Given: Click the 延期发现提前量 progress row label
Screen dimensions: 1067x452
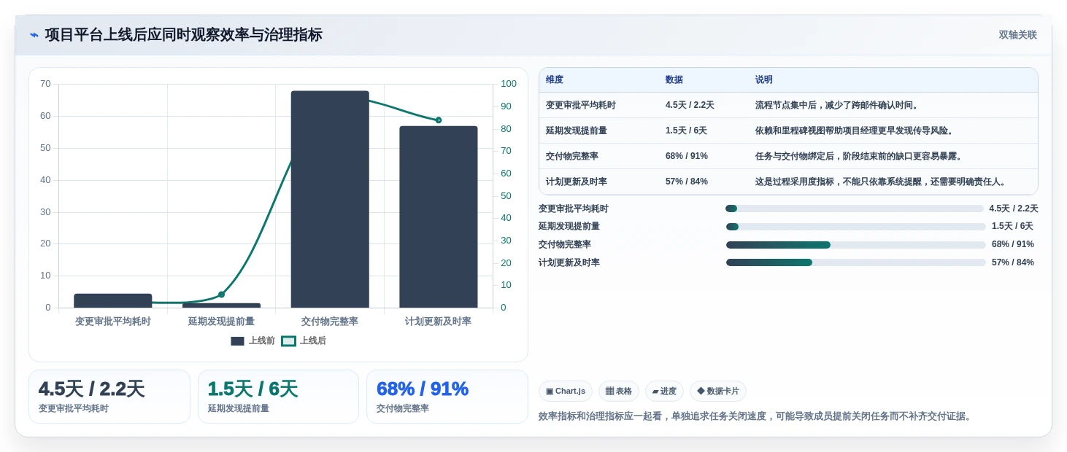Looking at the screenshot, I should 569,227.
